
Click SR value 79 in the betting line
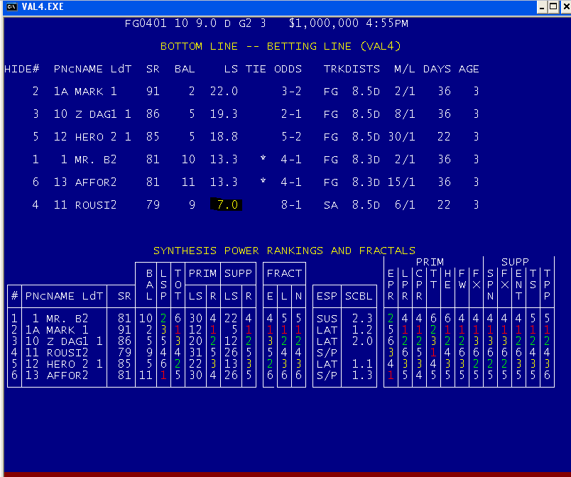(153, 205)
